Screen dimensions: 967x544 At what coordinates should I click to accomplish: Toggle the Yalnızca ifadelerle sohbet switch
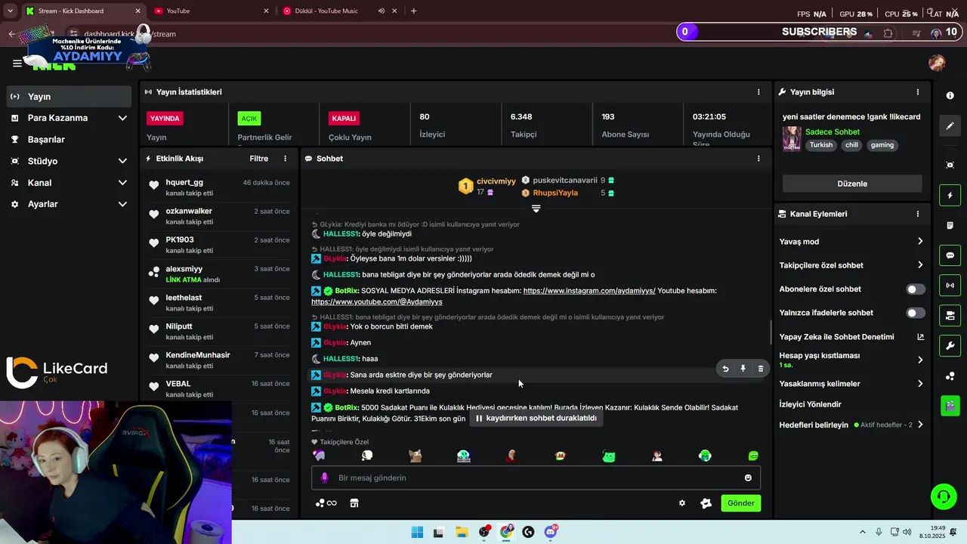[x=915, y=313]
